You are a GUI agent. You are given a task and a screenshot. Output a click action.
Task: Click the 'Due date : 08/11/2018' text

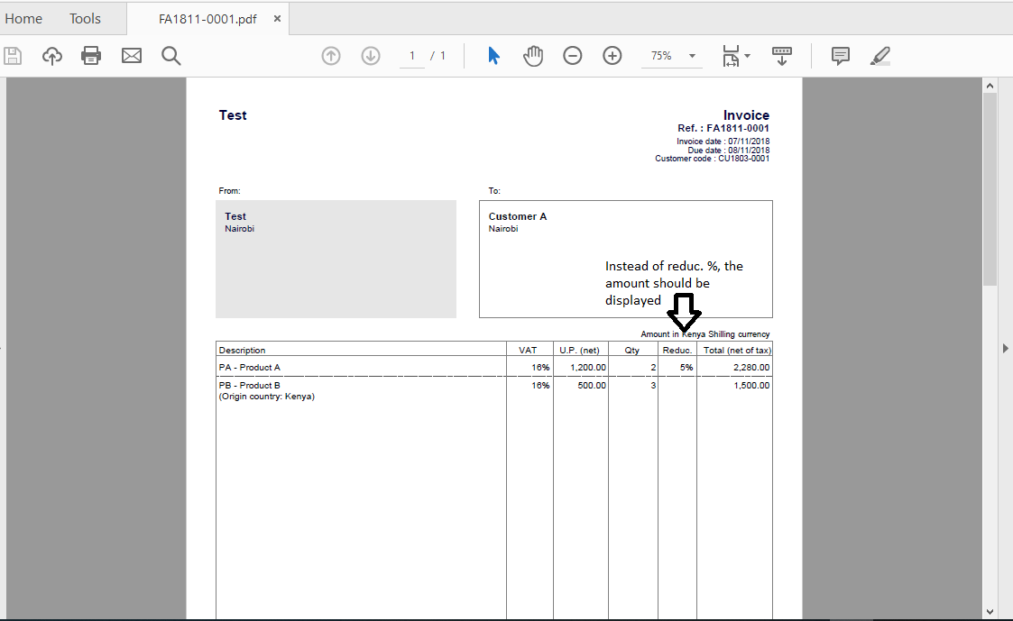pyautogui.click(x=728, y=151)
